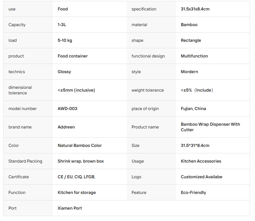Click the 'dimensional tolerance' label
The image size is (255, 221).
coord(20,90)
